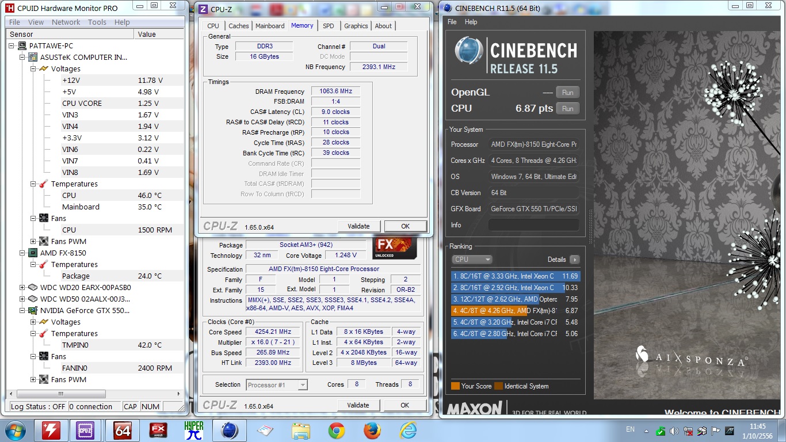Viewport: 786px width, 442px height.
Task: Switch to the Mainboard tab in CPU-Z
Action: (x=270, y=26)
